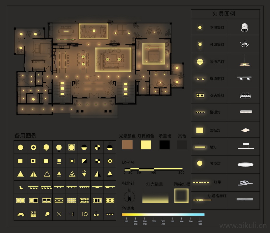Click the quartered checker circle icon in 备用图例
270x233 pixels.
98,147
